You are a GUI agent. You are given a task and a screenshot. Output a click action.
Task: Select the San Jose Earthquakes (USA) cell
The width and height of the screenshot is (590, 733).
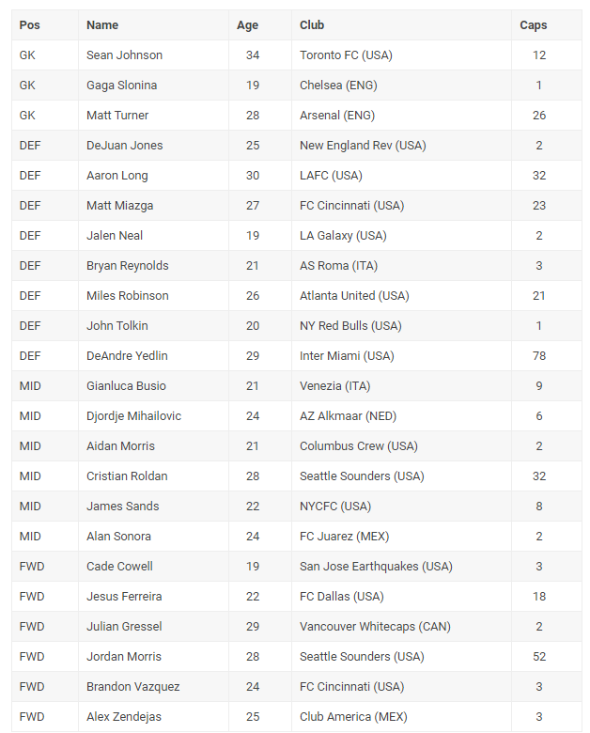click(376, 567)
